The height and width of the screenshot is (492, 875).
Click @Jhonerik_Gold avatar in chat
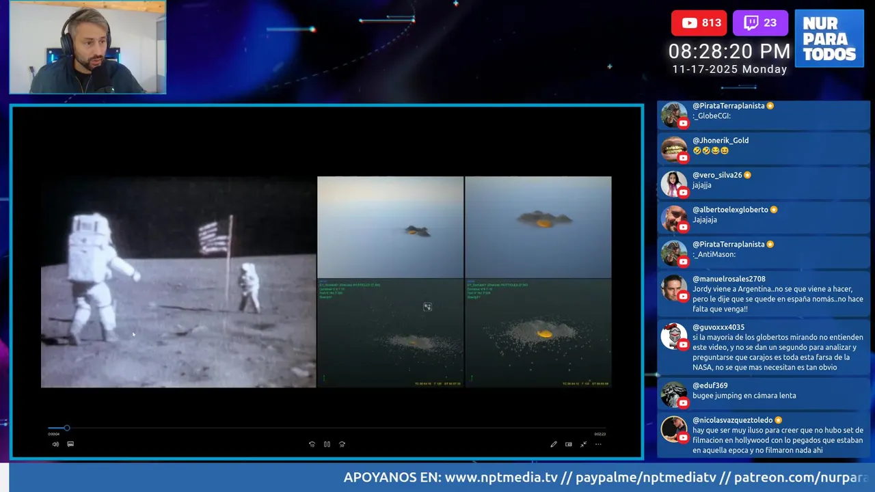(673, 149)
